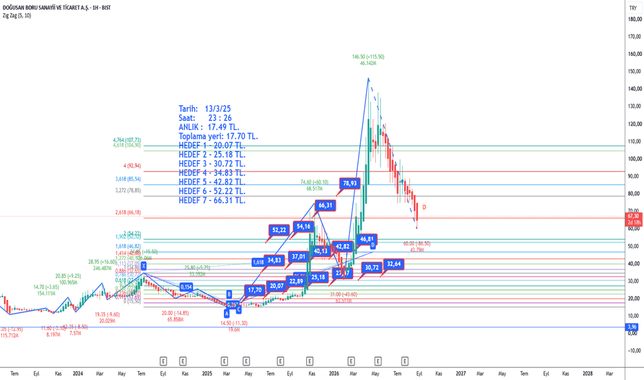Click the 'HEDEF 7 - 66.31 TL.' text

point(212,200)
